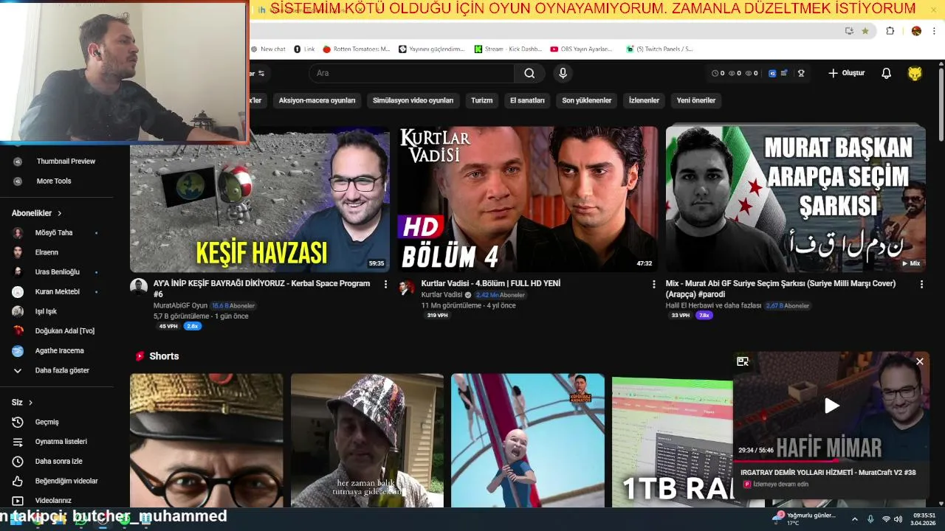This screenshot has height=531, width=945.
Task: Select the Yeni öneriler chip
Action: (x=696, y=100)
